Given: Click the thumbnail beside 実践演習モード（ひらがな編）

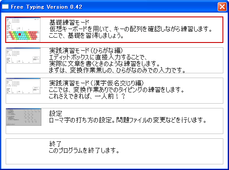Looking at the screenshot, I should click(23, 56).
